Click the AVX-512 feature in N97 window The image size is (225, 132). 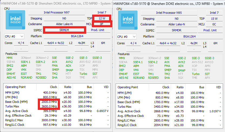click(x=85, y=62)
